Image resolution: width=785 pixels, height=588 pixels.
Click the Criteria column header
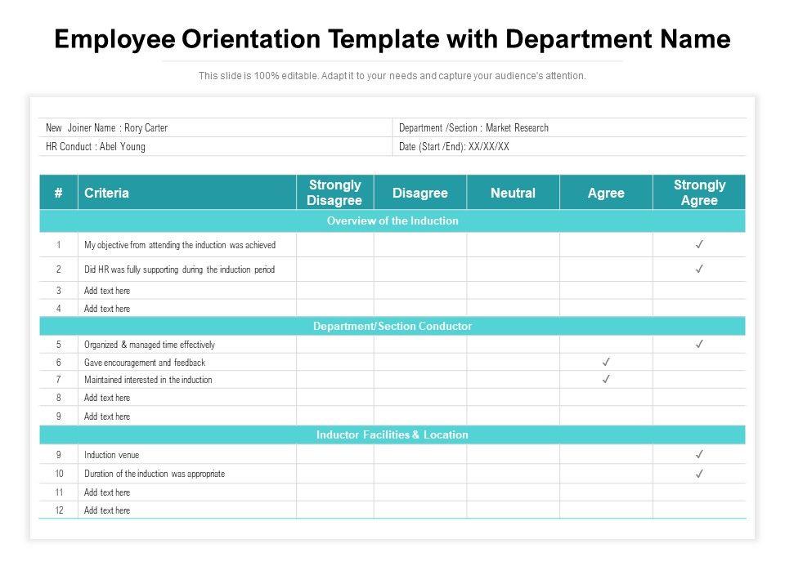[x=107, y=193]
